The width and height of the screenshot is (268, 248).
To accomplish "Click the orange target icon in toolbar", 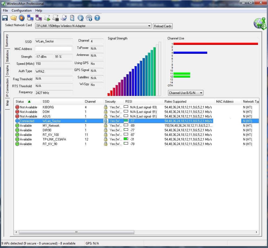I will [22, 18].
